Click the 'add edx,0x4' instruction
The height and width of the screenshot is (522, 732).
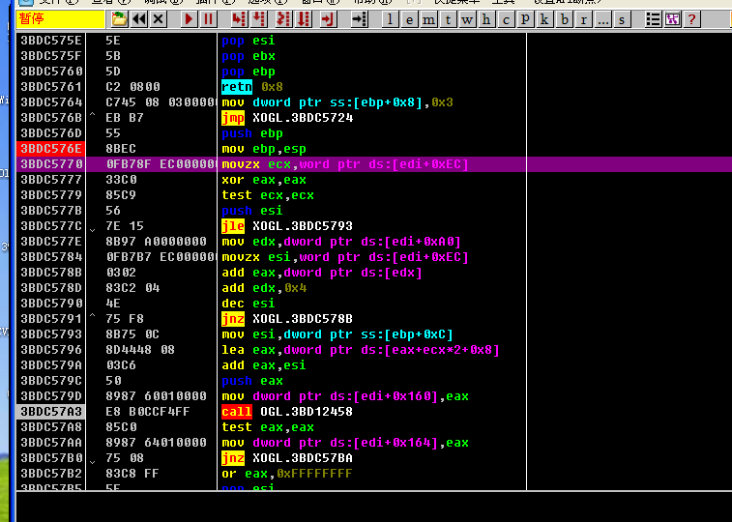tap(264, 288)
